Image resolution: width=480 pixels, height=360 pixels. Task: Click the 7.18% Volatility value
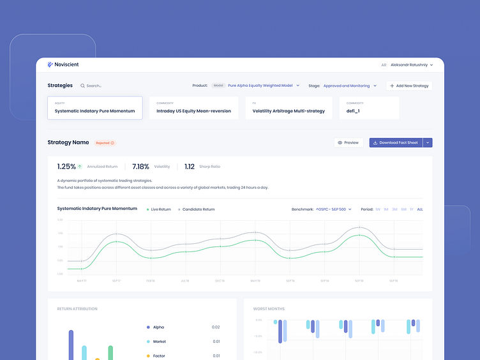pyautogui.click(x=140, y=167)
